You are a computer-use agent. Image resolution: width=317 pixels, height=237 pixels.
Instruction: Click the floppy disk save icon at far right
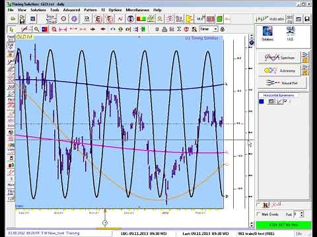[307, 19]
